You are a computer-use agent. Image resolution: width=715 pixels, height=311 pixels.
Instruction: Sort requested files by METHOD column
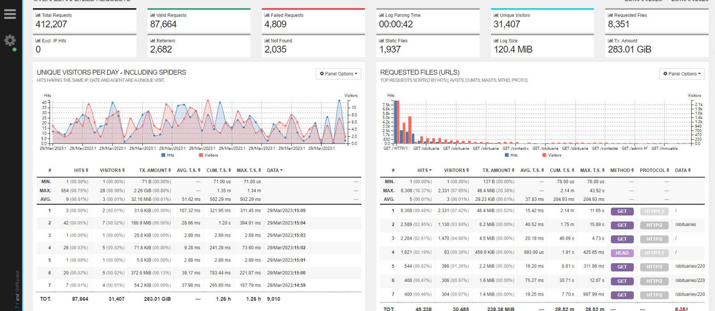pyautogui.click(x=622, y=170)
